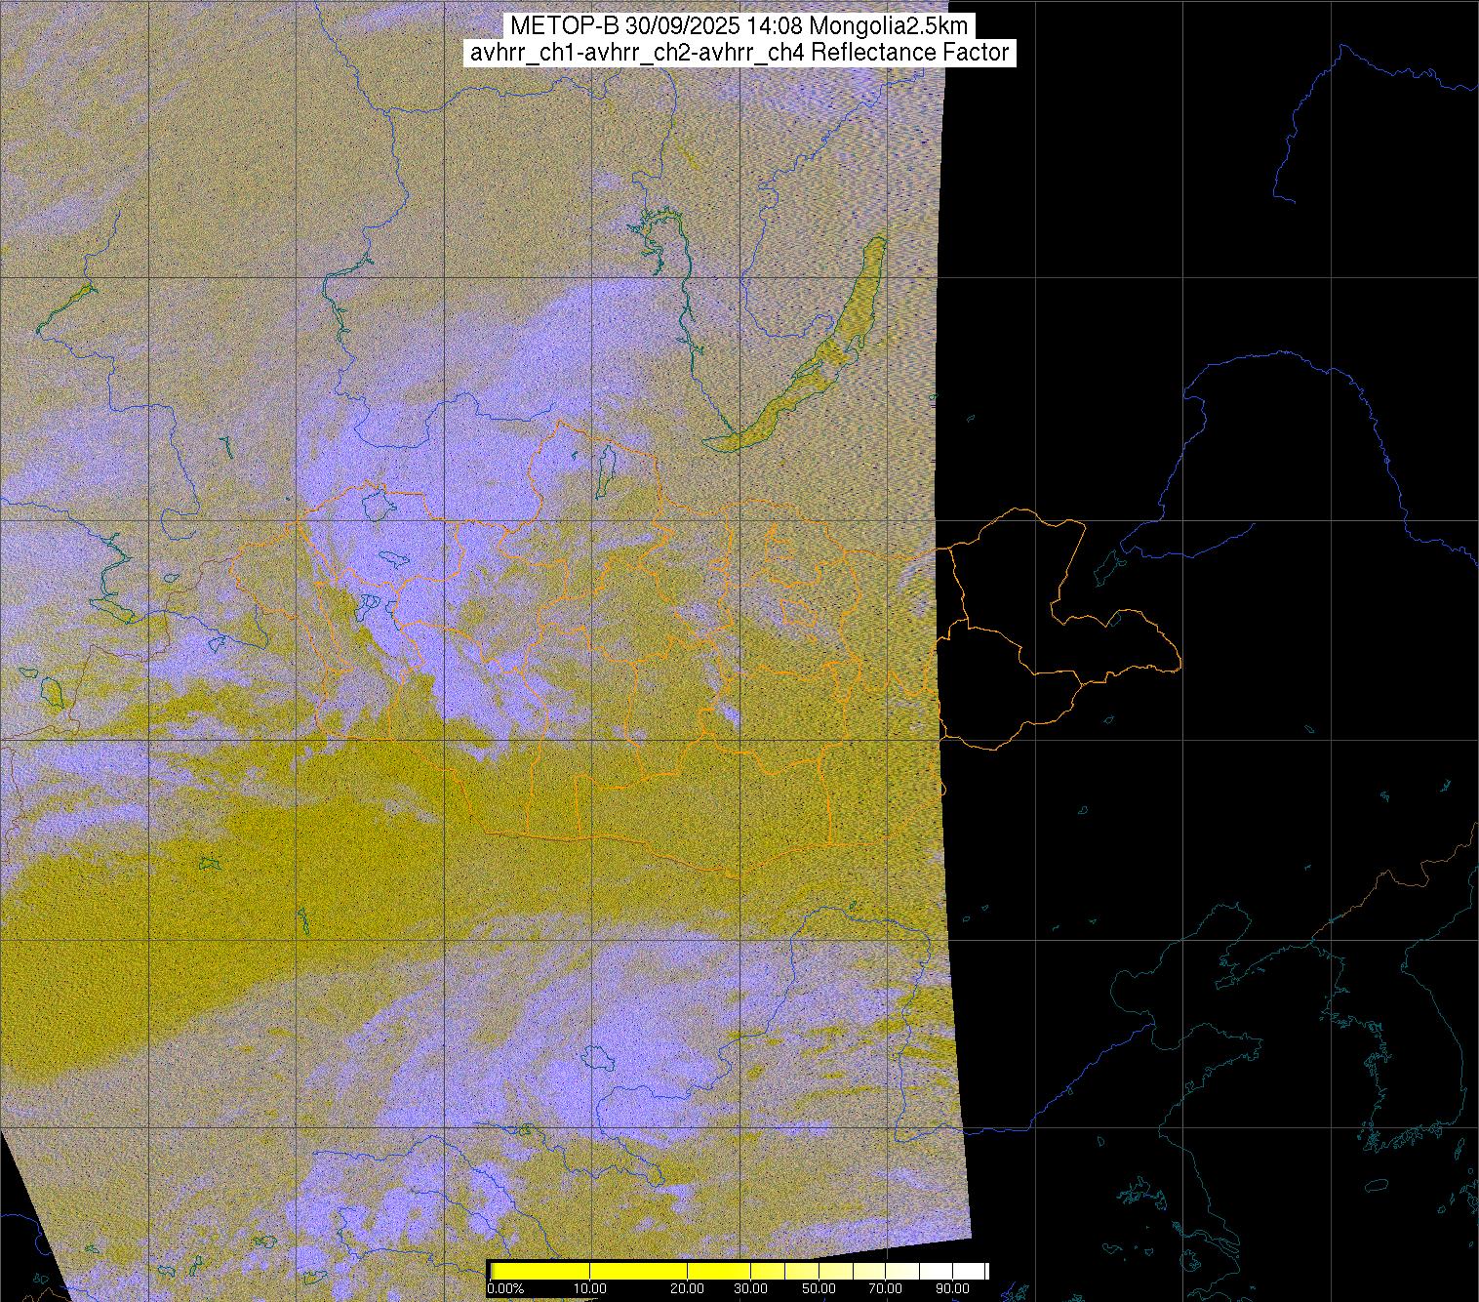The width and height of the screenshot is (1479, 1302).
Task: Click the 30.00 label on the color scale
Action: 750,1289
